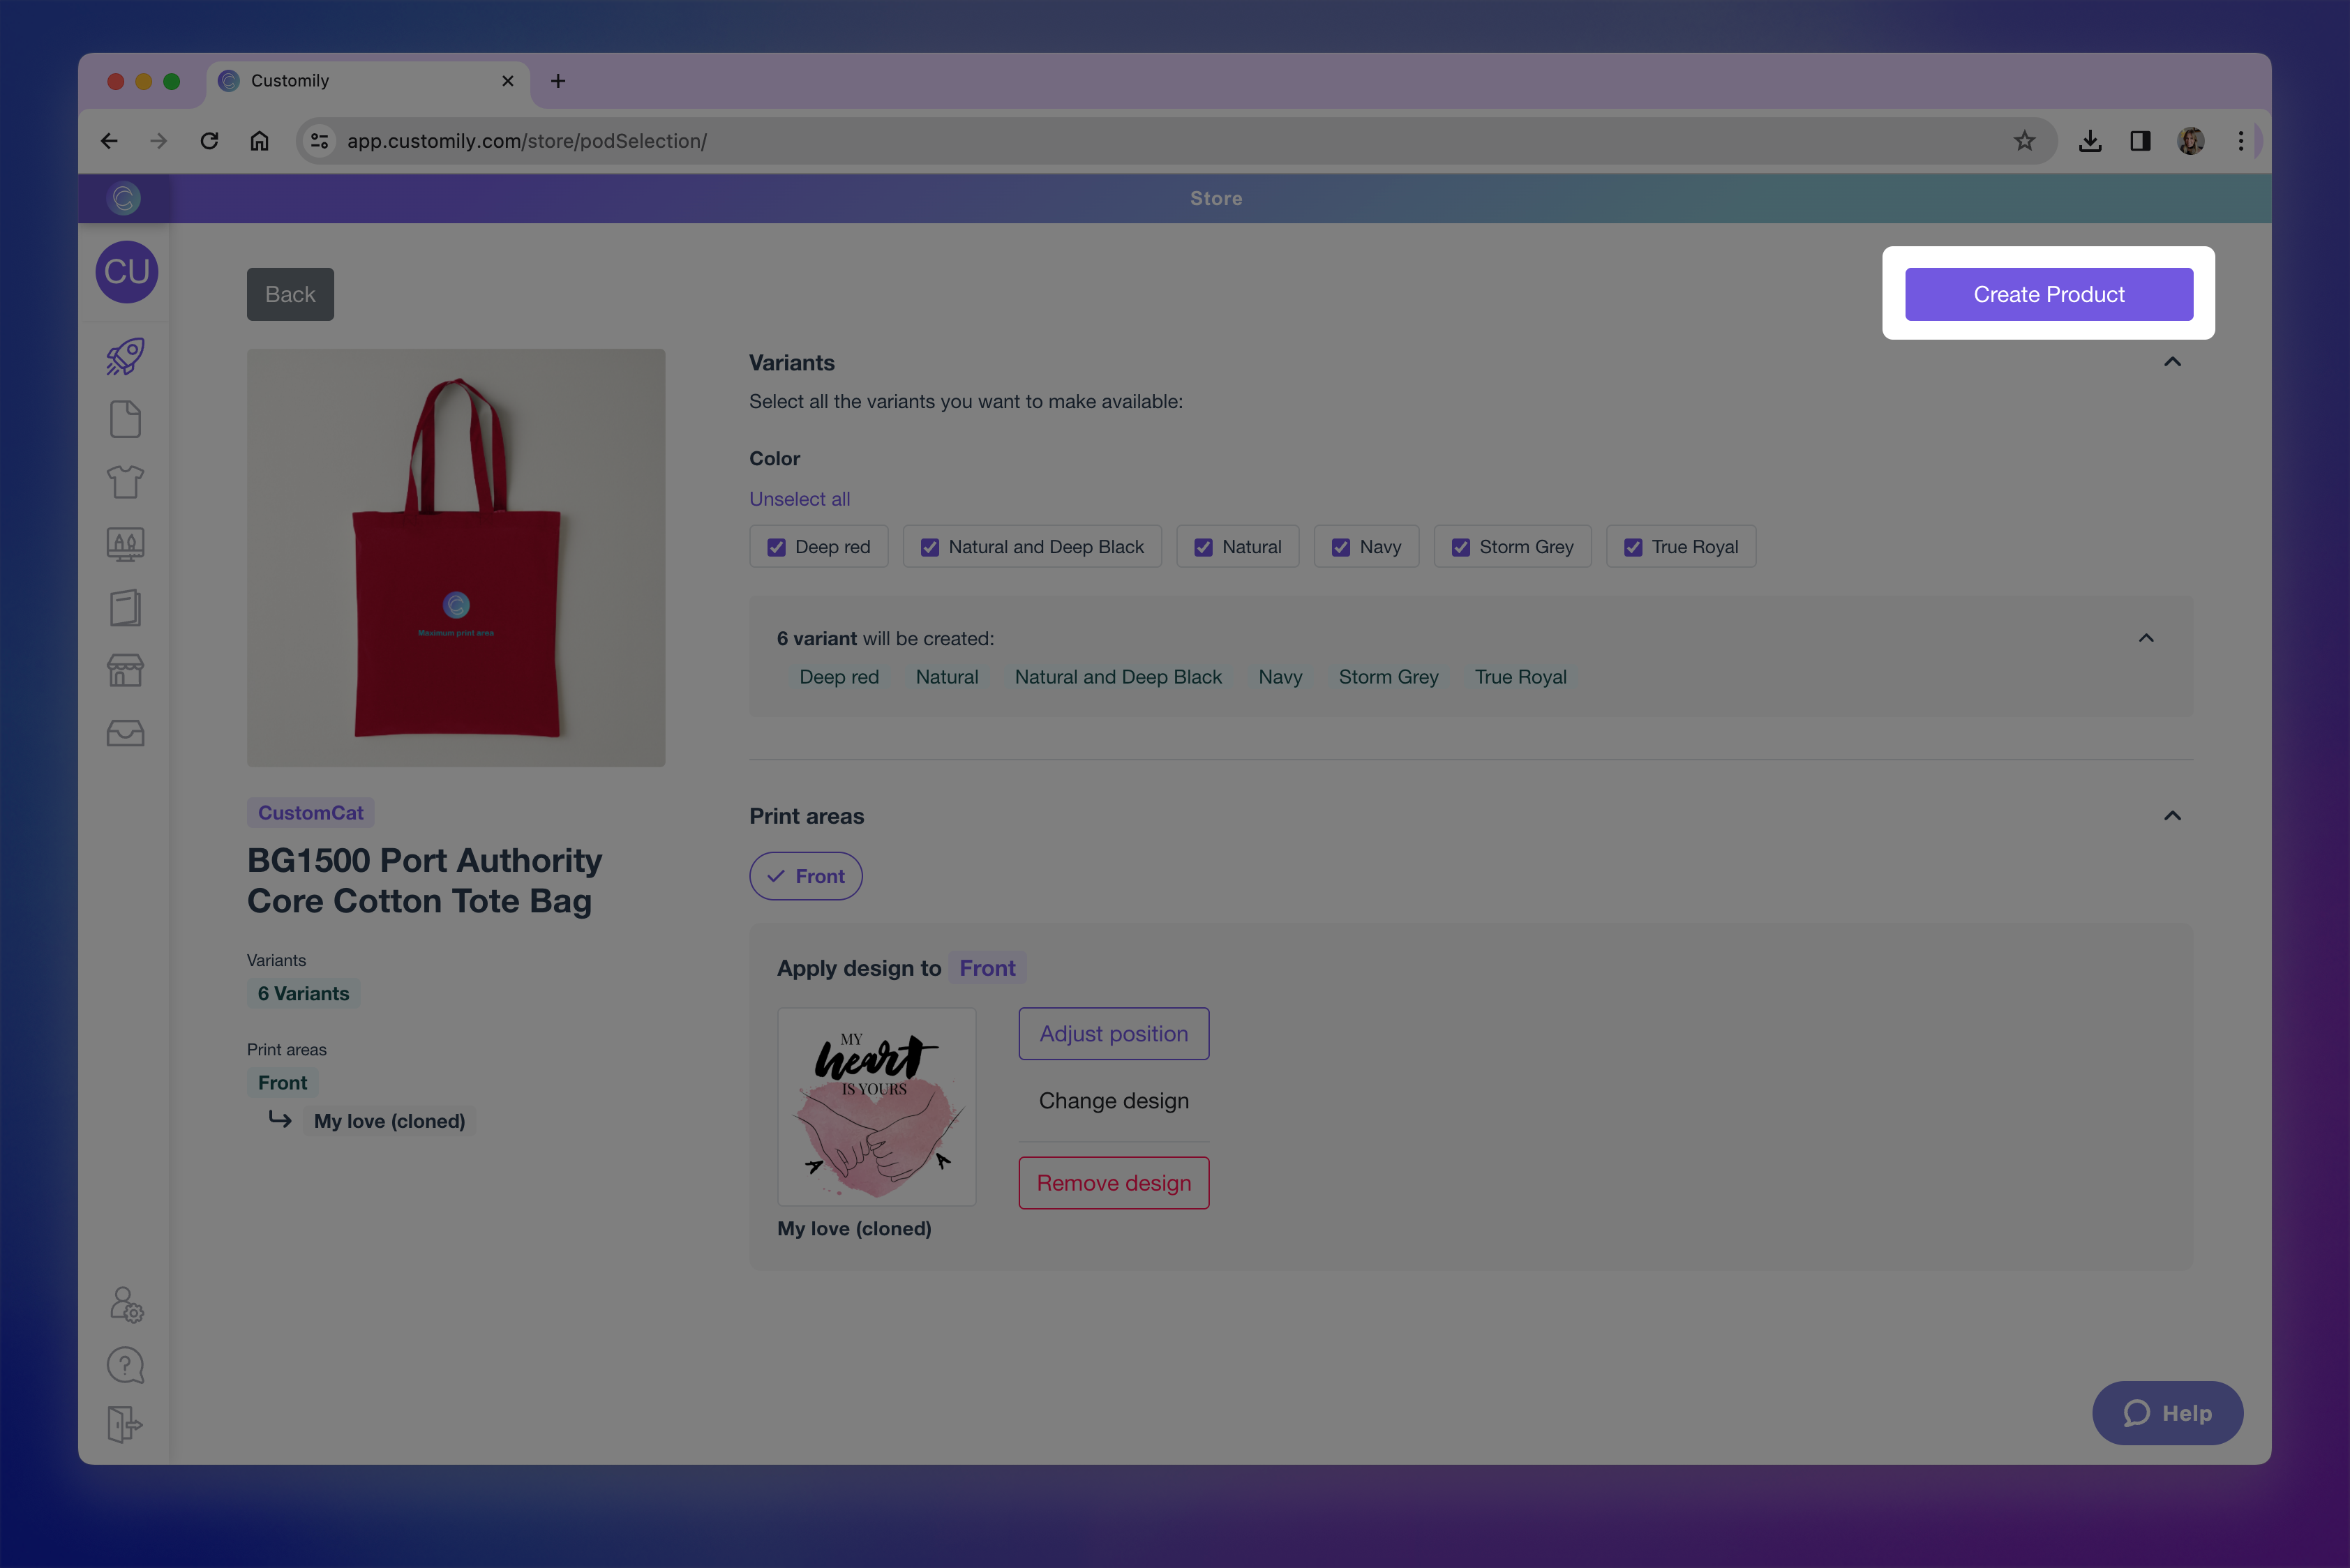Disable the True Royal variant checkbox

1633,547
